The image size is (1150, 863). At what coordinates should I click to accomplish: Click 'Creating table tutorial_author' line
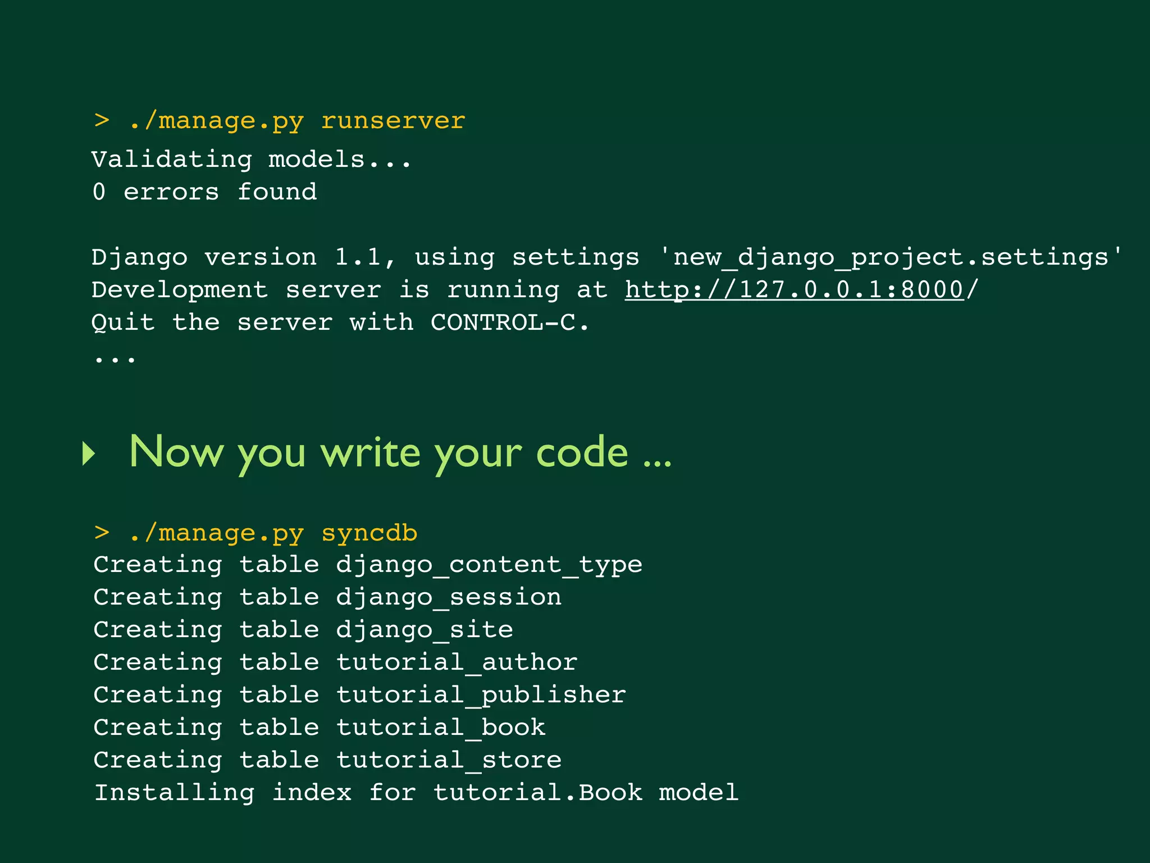pos(335,663)
